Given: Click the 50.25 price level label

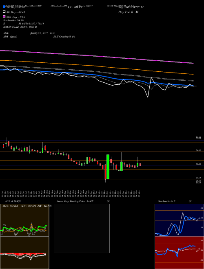Looking at the screenshot, I should point(198,164).
